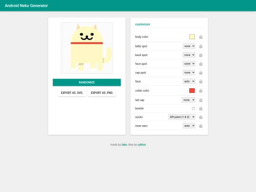Lock the face setting

coord(201,82)
